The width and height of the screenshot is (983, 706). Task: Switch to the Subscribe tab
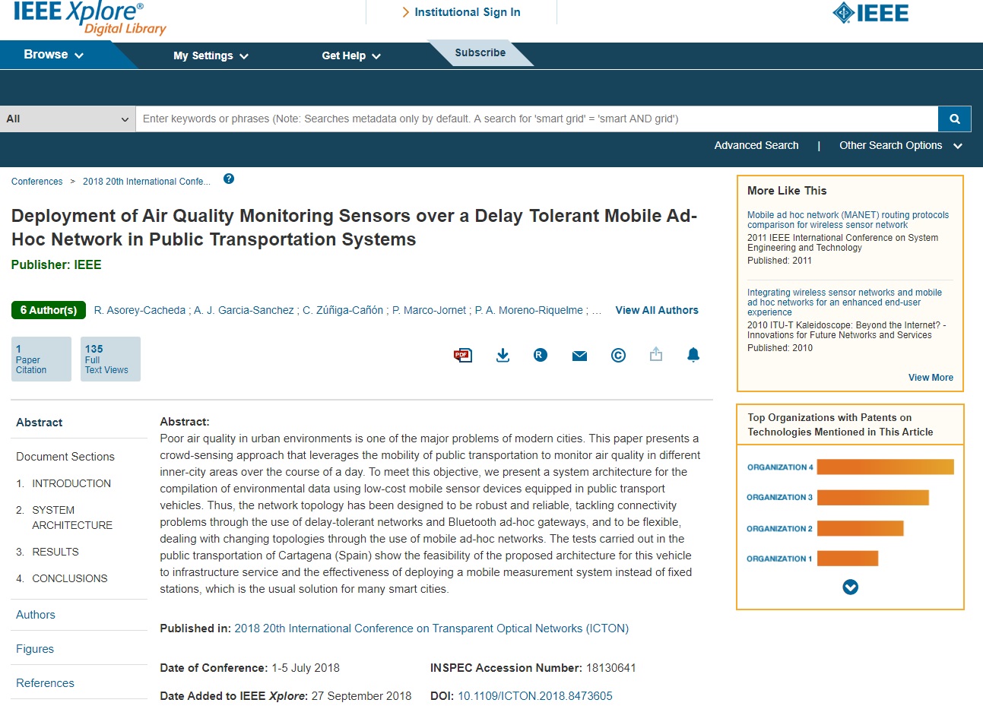(x=480, y=52)
